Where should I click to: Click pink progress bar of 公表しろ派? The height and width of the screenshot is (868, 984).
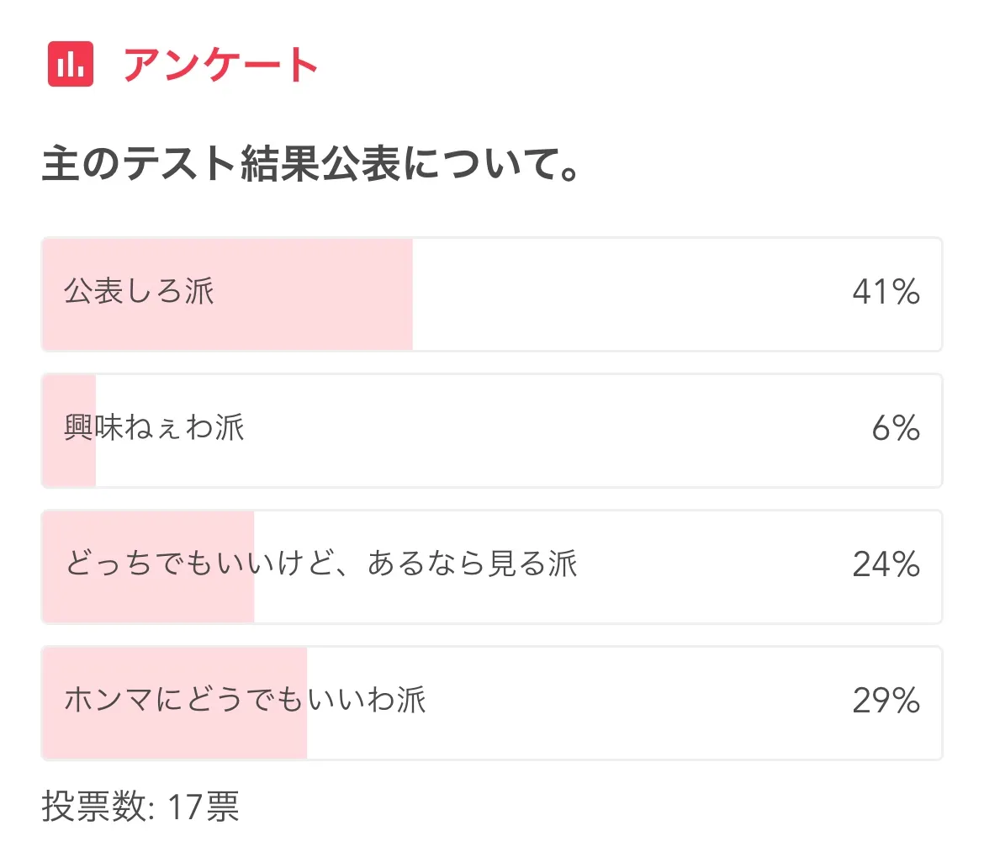tap(227, 294)
